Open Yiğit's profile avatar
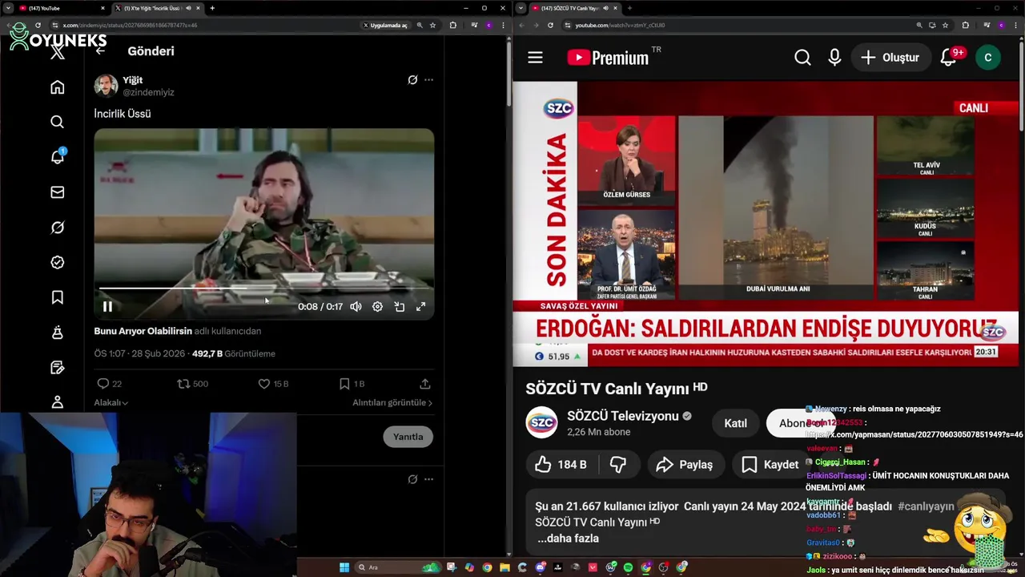The height and width of the screenshot is (577, 1025). pos(106,86)
